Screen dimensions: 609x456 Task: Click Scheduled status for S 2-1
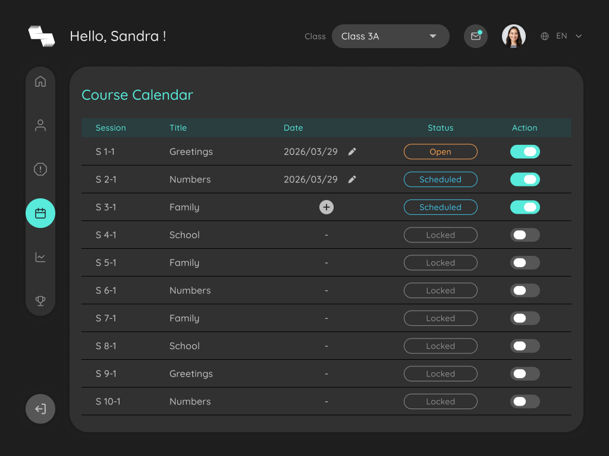coord(441,179)
